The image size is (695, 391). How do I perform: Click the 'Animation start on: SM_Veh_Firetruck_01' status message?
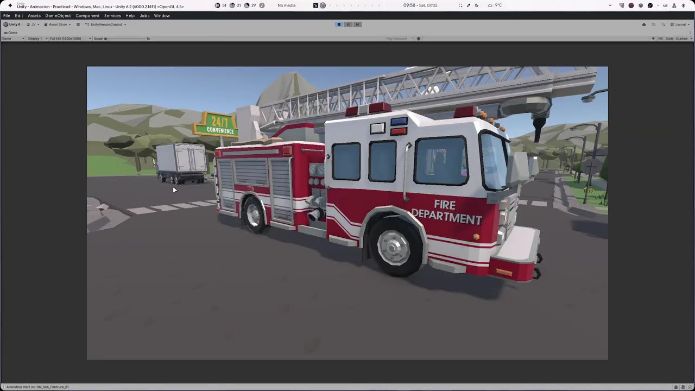point(37,387)
